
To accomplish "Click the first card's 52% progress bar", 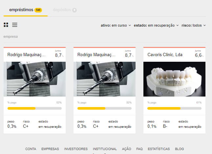I will [x=34, y=108].
